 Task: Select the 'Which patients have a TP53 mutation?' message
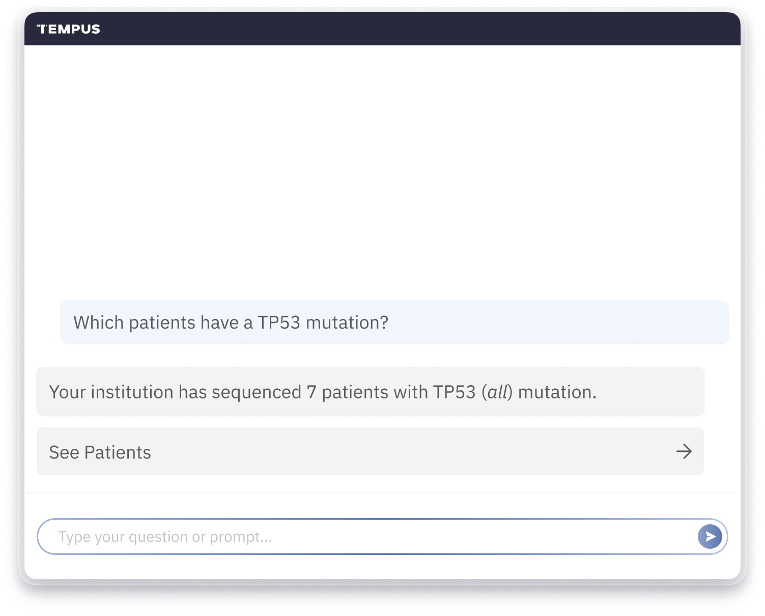point(394,322)
